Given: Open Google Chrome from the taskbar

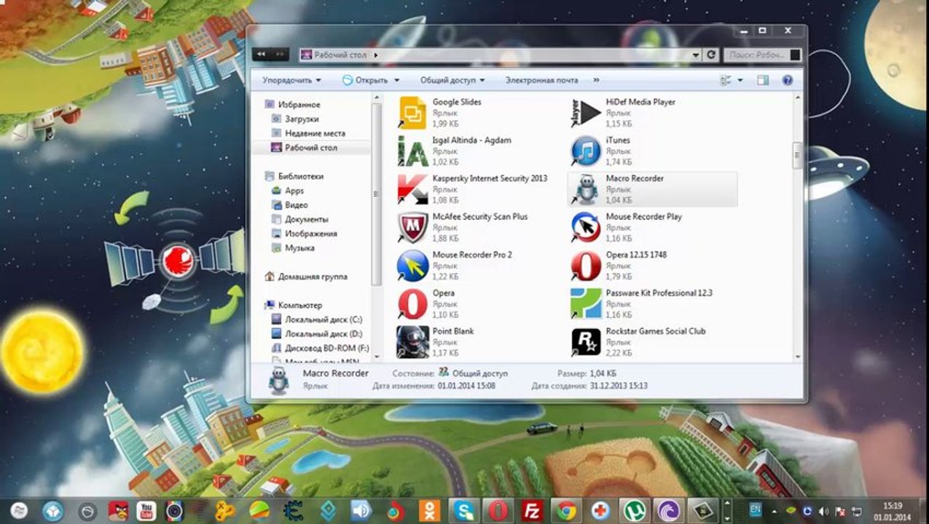Looking at the screenshot, I should [565, 511].
